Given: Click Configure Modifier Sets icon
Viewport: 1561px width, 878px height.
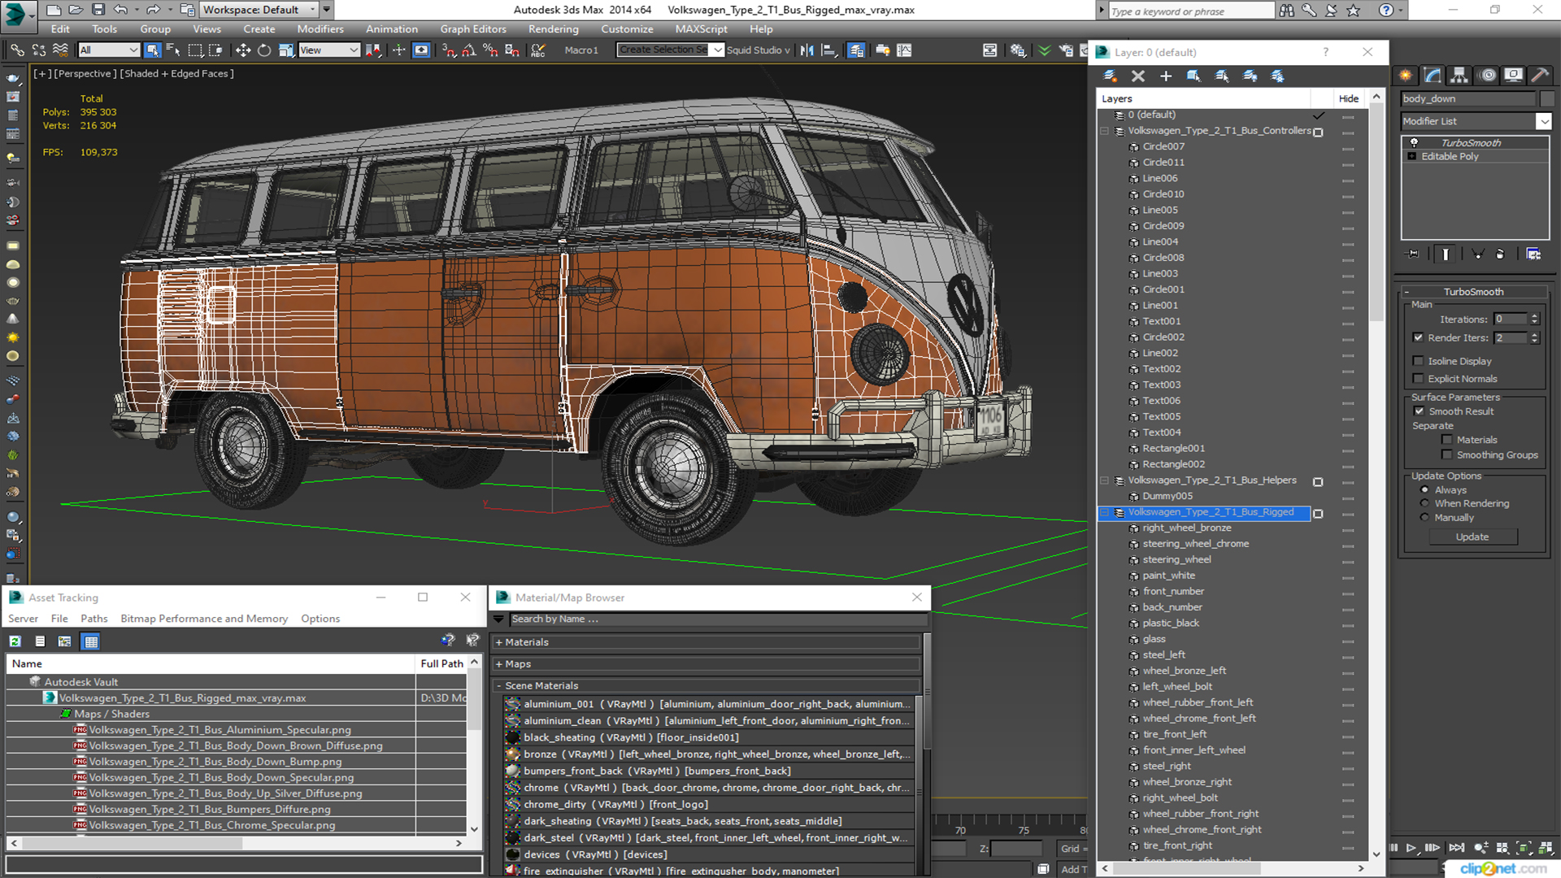Looking at the screenshot, I should (1533, 254).
